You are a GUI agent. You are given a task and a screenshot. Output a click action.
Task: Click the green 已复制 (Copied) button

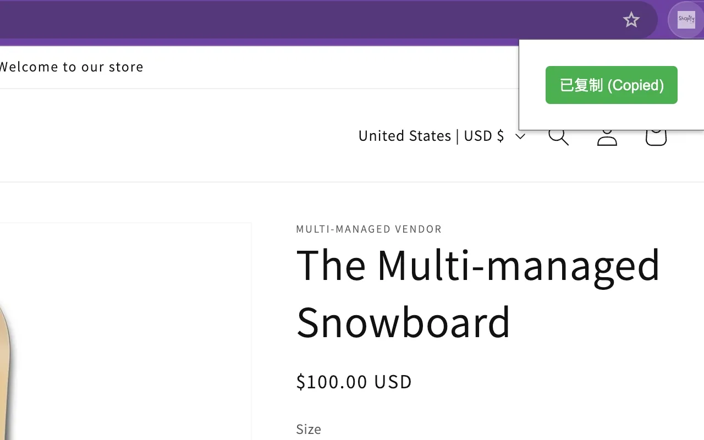coord(611,85)
